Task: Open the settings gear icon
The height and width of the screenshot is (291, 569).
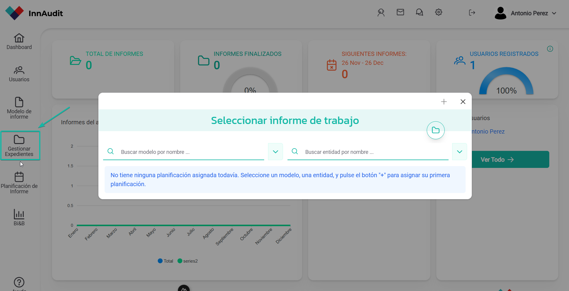Action: point(438,12)
